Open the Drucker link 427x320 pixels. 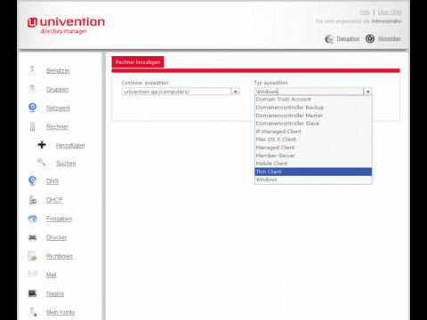[x=56, y=237]
